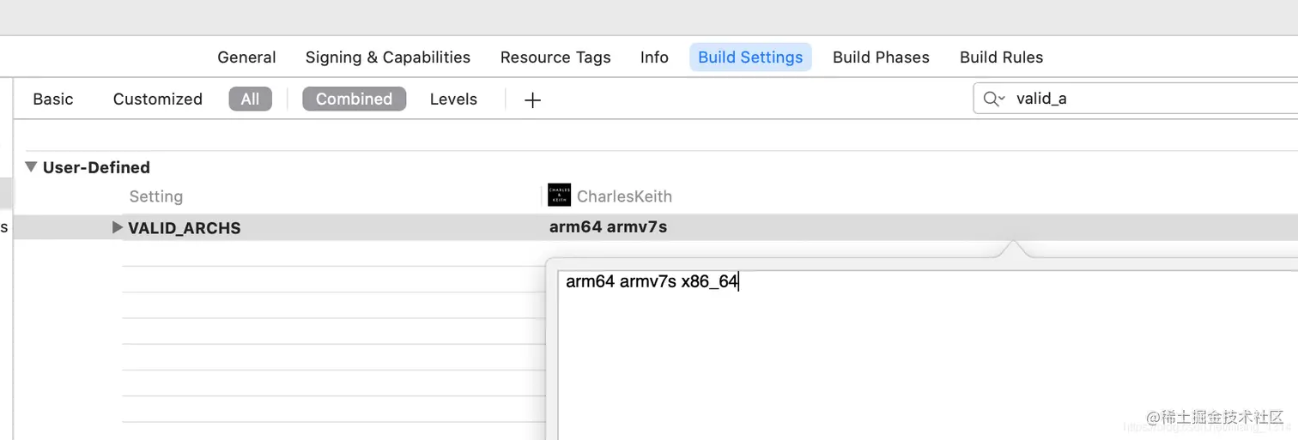Click inside the arm64 armv7s x86_64 editor
1298x440 pixels.
coord(927,355)
